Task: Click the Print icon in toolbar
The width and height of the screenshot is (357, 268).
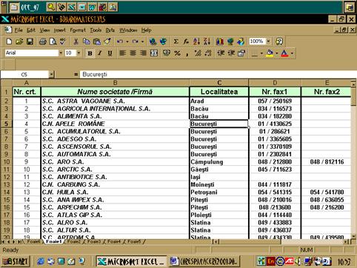Action: (43, 41)
